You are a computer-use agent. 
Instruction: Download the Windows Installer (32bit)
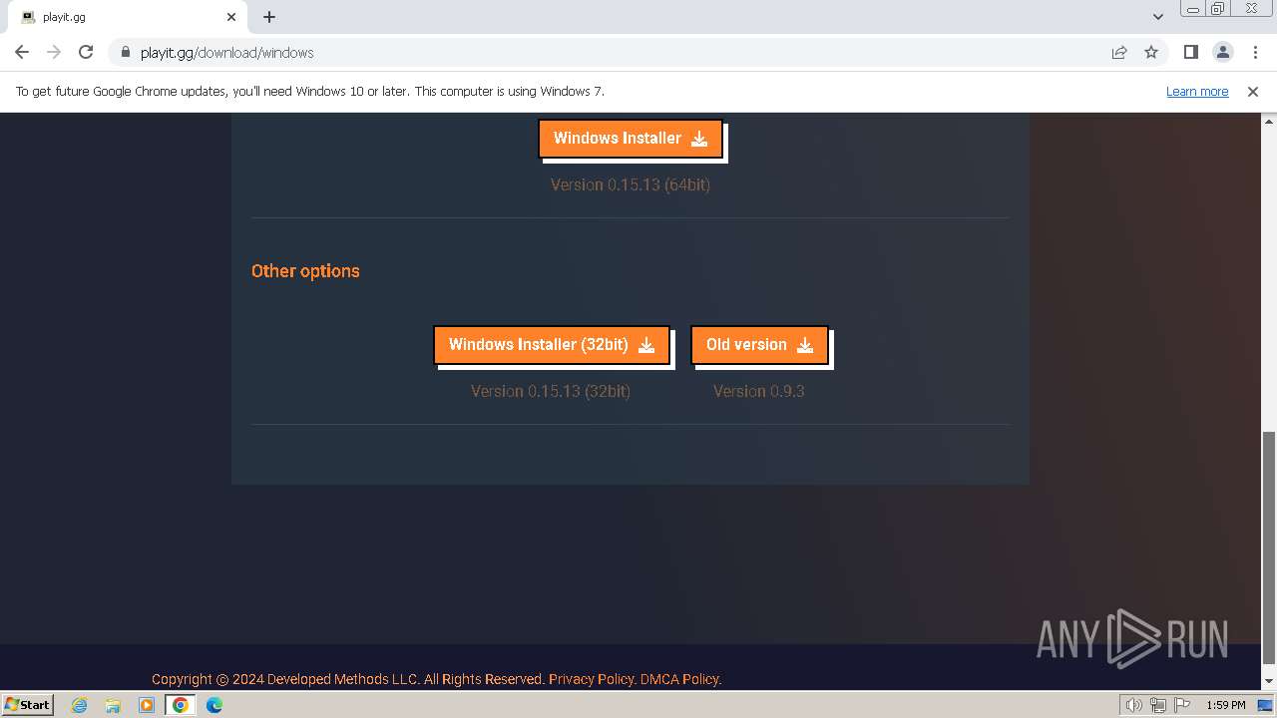(x=551, y=345)
